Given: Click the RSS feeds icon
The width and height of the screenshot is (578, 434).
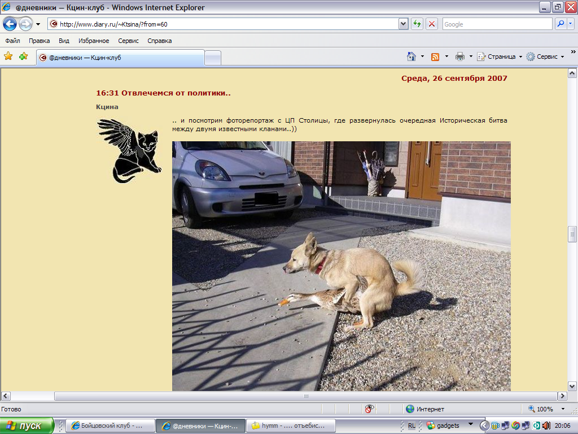Looking at the screenshot, I should [435, 57].
